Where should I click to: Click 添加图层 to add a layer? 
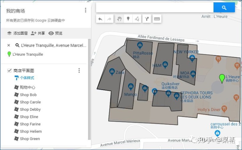pos(17,33)
